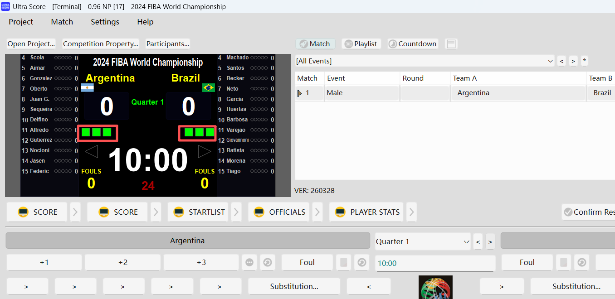Expand the chevron next to PLAYER STATS
Viewport: 615px width, 299px height.
coord(411,212)
